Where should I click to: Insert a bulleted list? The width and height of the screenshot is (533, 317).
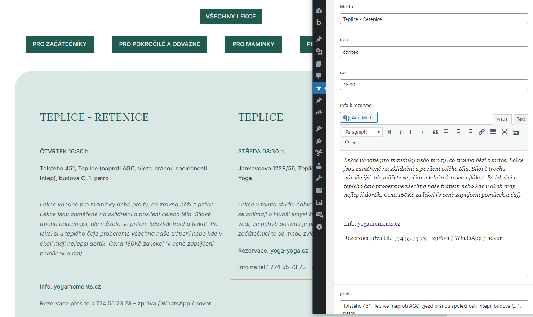point(412,132)
